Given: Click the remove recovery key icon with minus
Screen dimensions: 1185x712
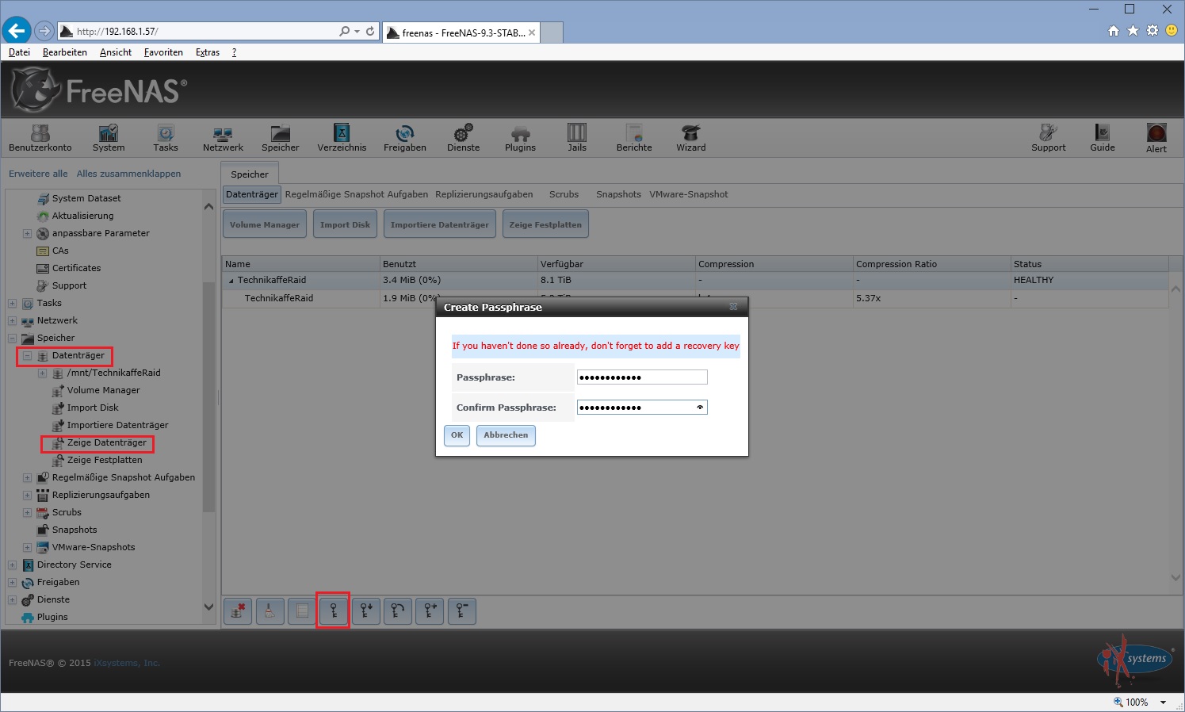Looking at the screenshot, I should tap(462, 611).
